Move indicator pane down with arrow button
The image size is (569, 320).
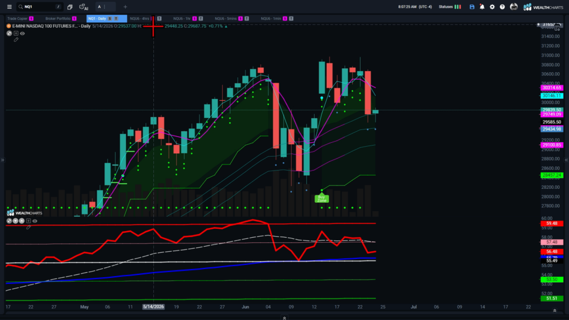16,221
